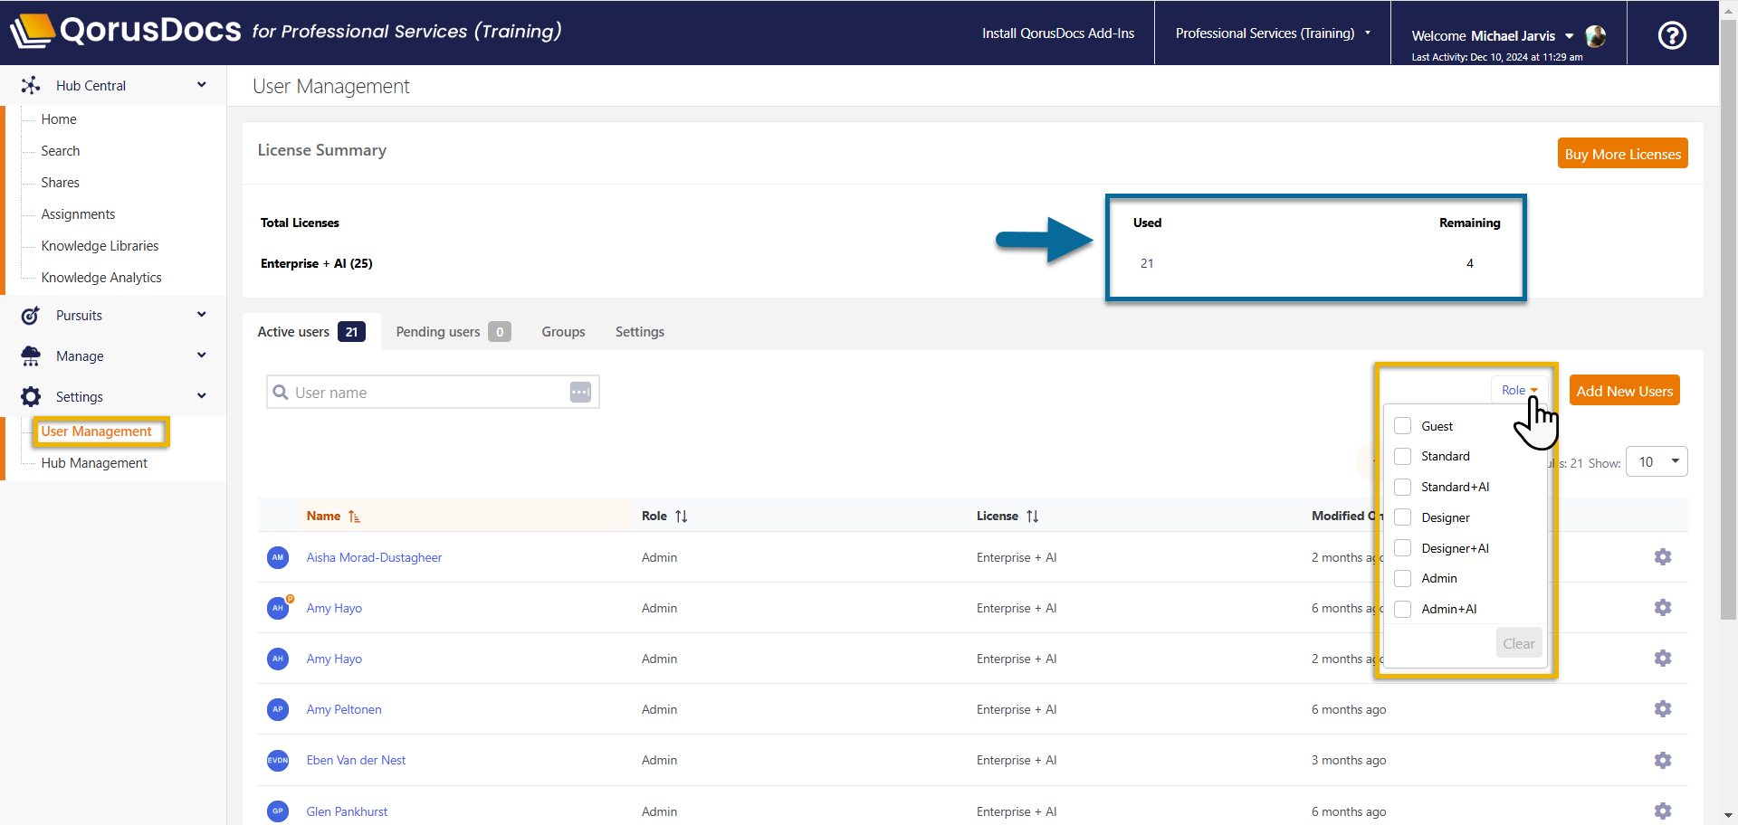Click the User name search field
This screenshot has height=825, width=1738.
click(x=433, y=393)
